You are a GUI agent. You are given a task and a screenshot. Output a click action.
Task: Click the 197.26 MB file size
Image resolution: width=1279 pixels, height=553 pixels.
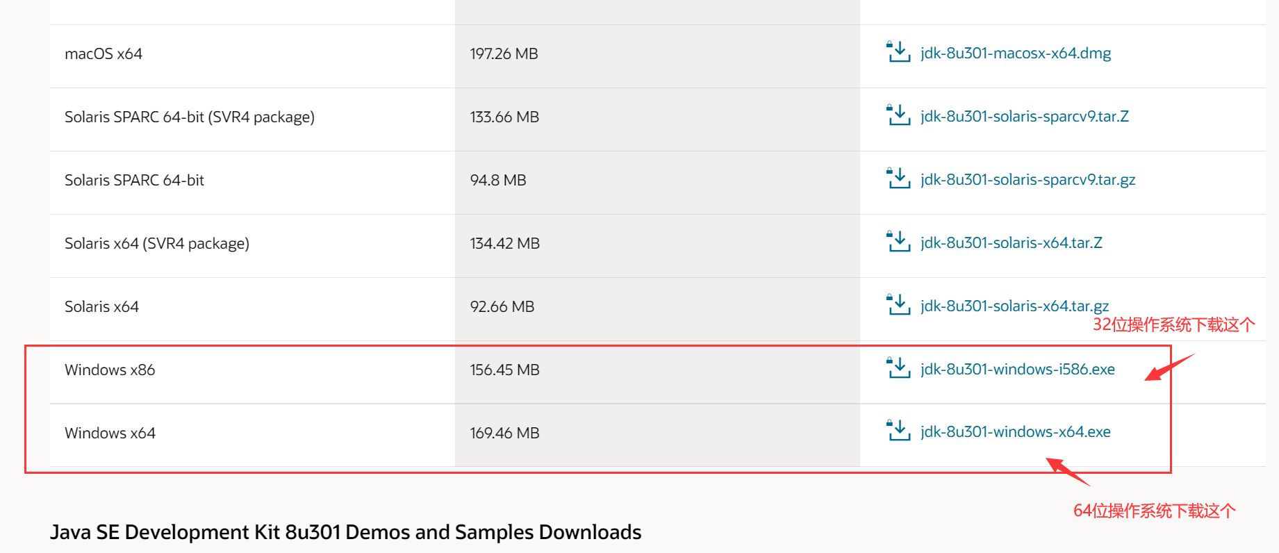tap(504, 53)
